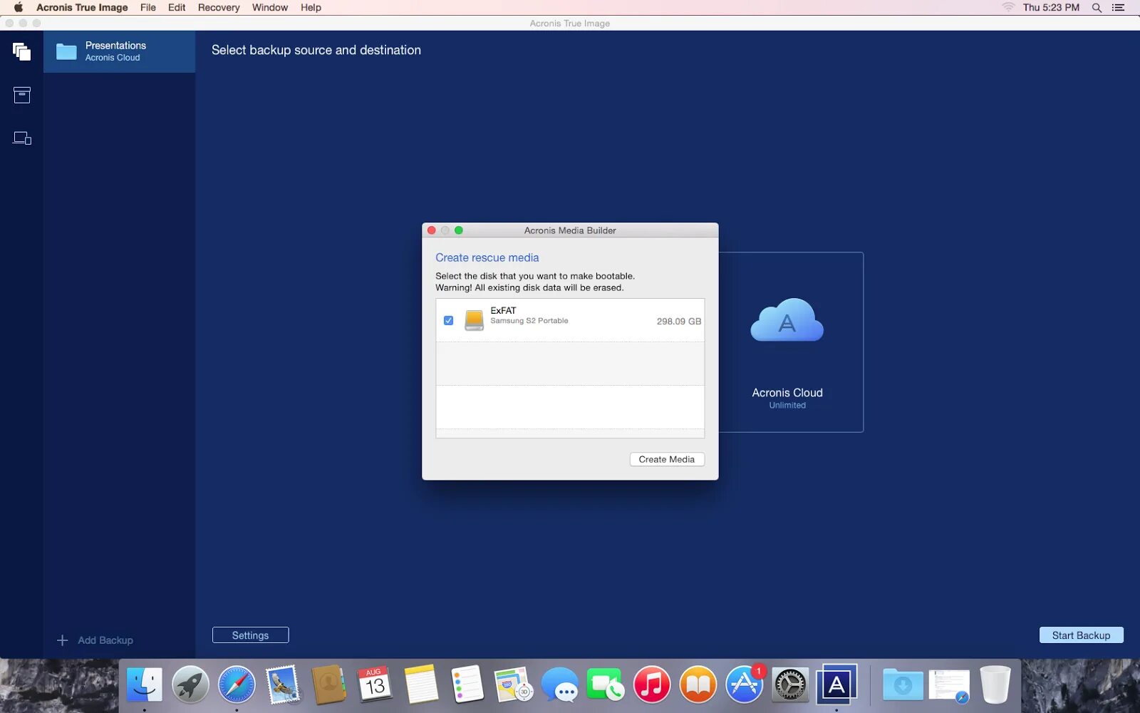Click the Settings button
Image resolution: width=1140 pixels, height=713 pixels.
251,635
